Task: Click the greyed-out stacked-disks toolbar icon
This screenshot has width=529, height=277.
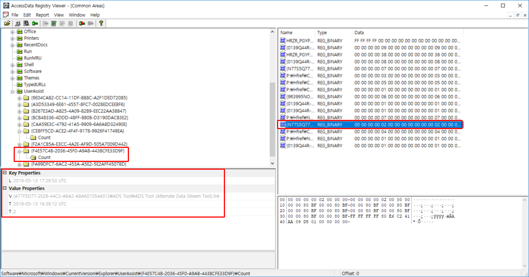Action: [71, 23]
